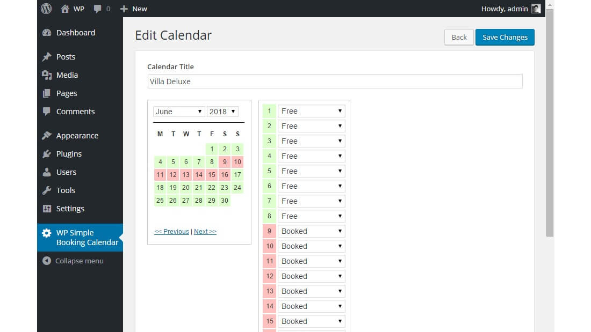Open the WP site home icon
The width and height of the screenshot is (591, 332).
(x=65, y=9)
